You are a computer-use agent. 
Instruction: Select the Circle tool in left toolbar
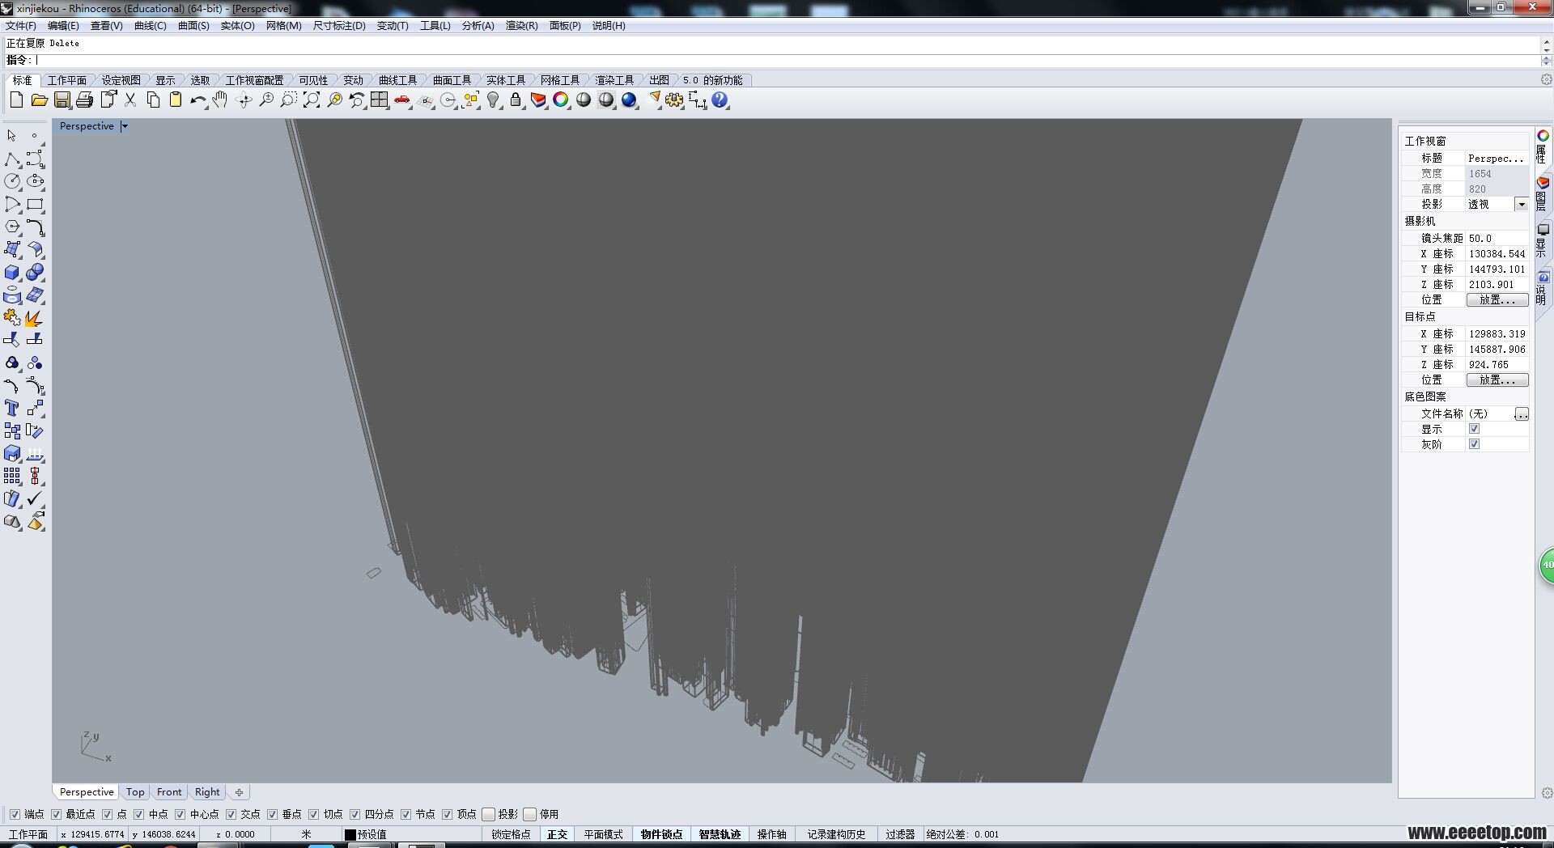tap(12, 181)
